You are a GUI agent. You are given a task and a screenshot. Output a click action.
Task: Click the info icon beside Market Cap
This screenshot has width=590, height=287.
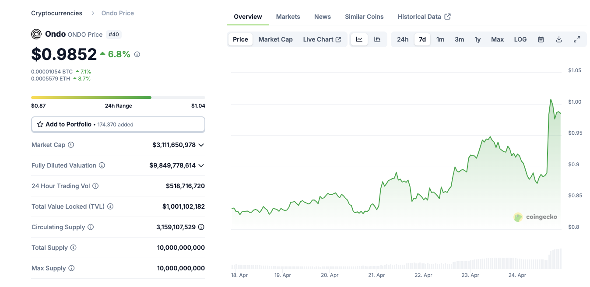[x=71, y=144]
